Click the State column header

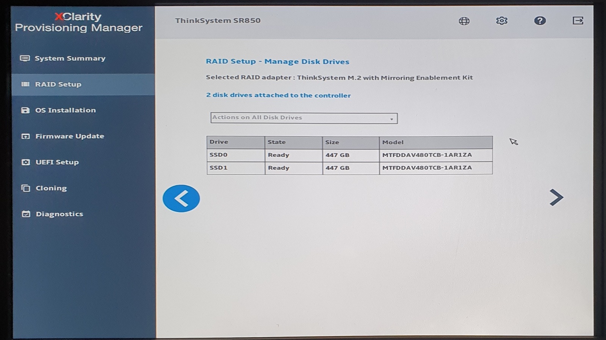pos(293,142)
